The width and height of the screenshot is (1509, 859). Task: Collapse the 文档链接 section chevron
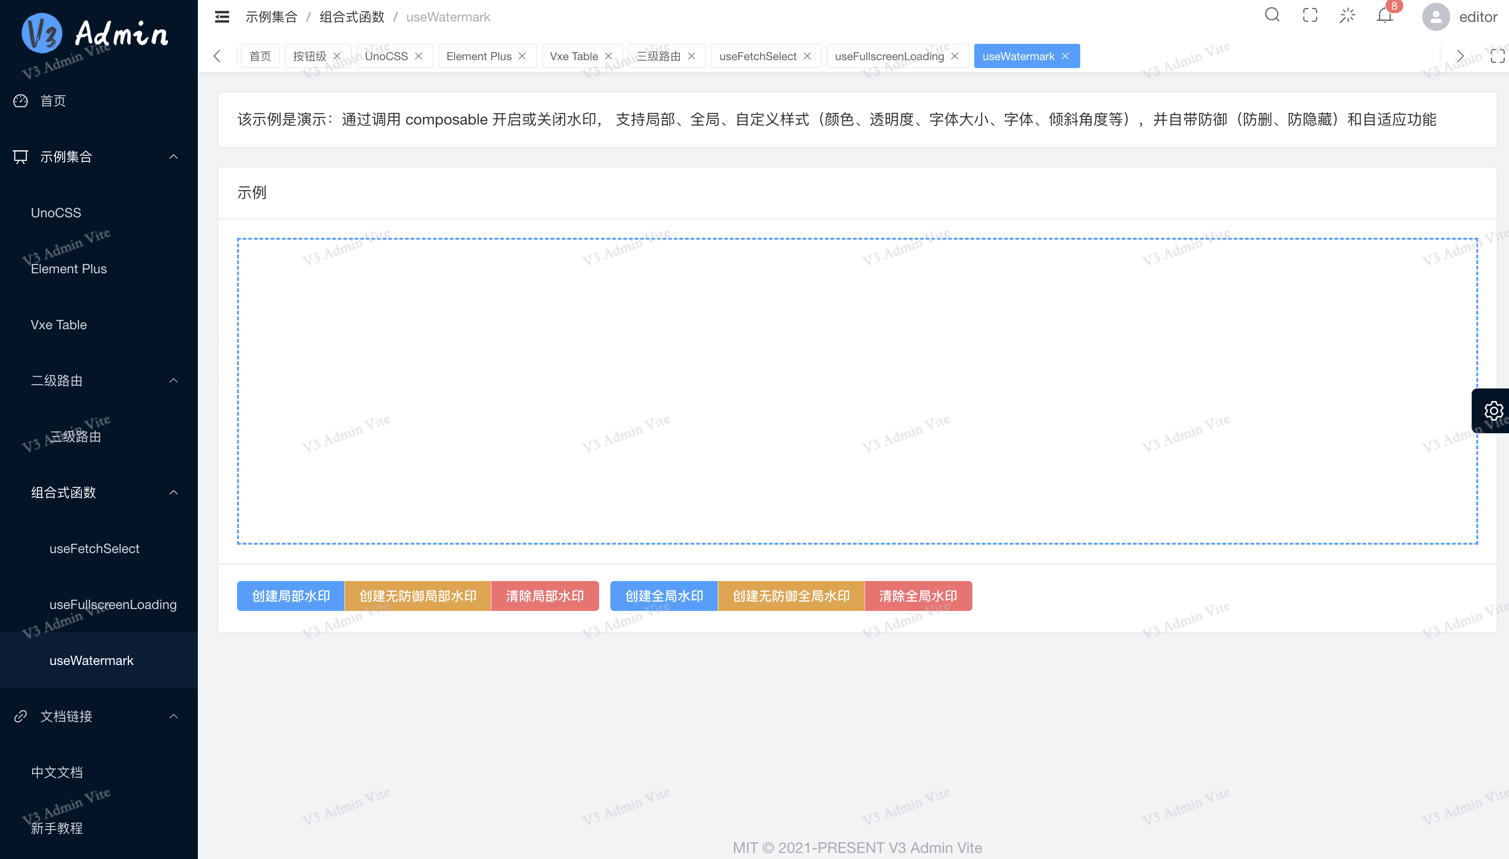tap(173, 716)
